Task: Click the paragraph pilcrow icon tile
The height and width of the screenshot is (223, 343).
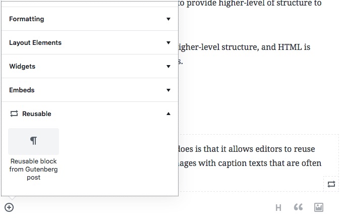Action: tap(33, 141)
